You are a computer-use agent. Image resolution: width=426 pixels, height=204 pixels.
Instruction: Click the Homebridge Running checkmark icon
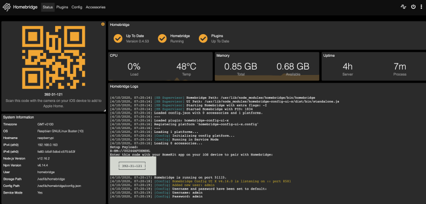(162, 39)
